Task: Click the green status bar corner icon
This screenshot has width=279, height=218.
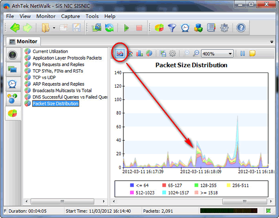Action: (268, 211)
